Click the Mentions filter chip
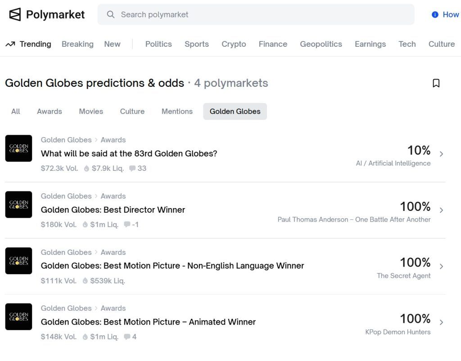Image resolution: width=461 pixels, height=361 pixels. click(x=177, y=111)
